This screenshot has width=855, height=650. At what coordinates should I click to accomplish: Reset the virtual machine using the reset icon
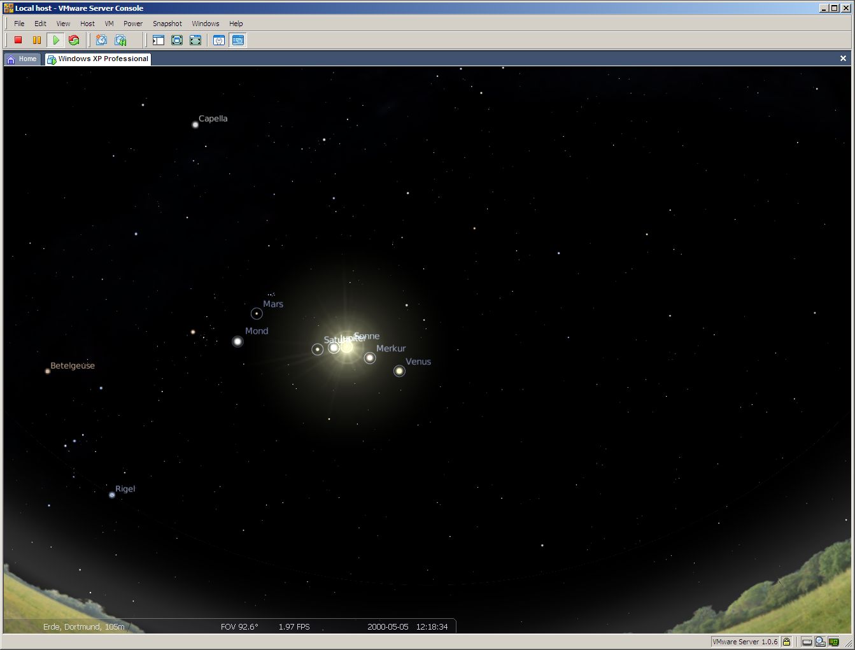74,40
